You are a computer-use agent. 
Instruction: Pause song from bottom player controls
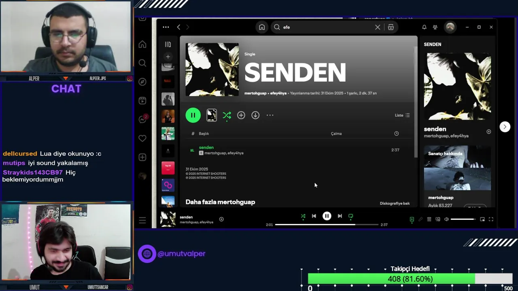click(327, 216)
